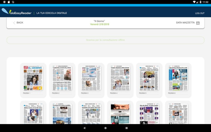Click DATA MAZZETTA label
The image size is (211, 132).
click(x=185, y=23)
